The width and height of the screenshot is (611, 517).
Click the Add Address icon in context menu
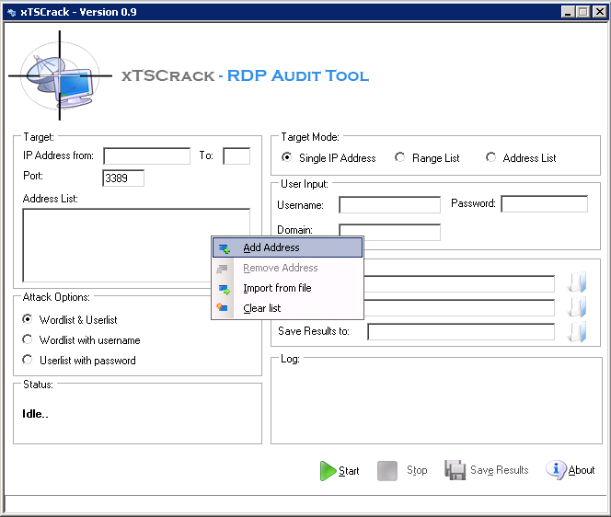(x=224, y=248)
